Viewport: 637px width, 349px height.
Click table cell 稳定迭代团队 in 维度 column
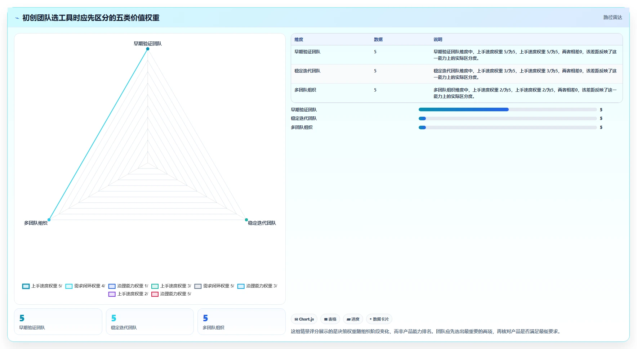pyautogui.click(x=307, y=71)
